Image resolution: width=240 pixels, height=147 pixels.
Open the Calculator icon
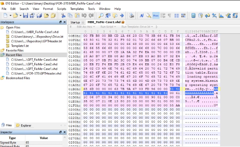[193, 15]
